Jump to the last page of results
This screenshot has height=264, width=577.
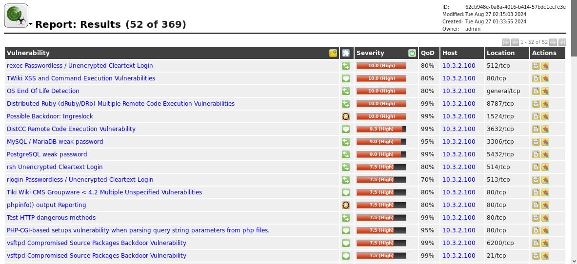pyautogui.click(x=562, y=42)
